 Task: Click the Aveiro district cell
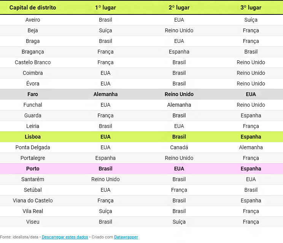[33, 20]
